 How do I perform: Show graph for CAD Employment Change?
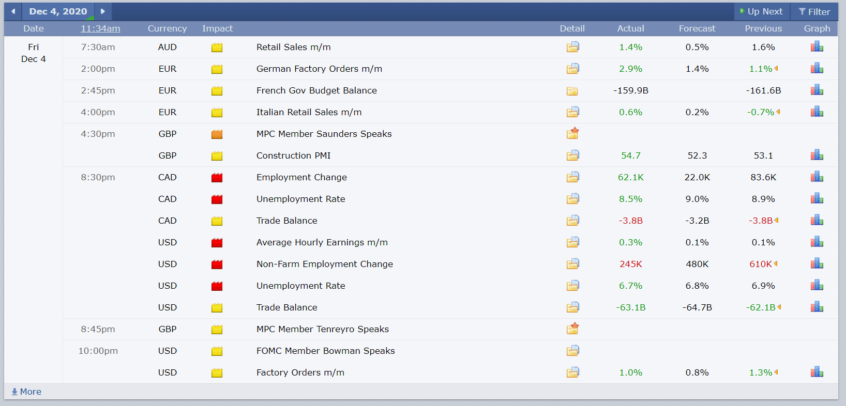tap(817, 177)
